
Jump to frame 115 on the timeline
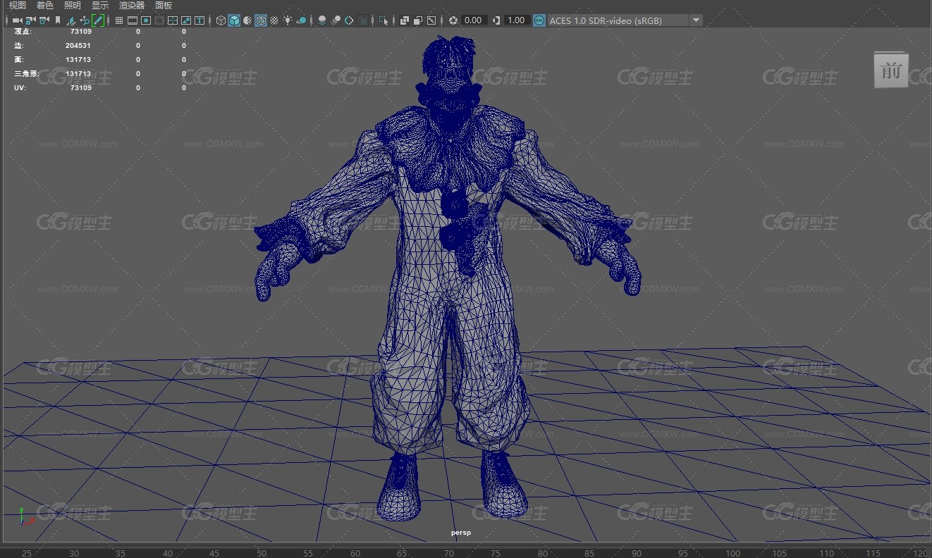[873, 554]
